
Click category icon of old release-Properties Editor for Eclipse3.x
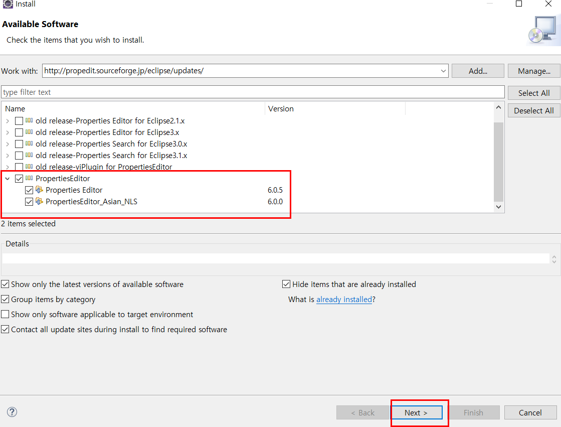coord(30,132)
